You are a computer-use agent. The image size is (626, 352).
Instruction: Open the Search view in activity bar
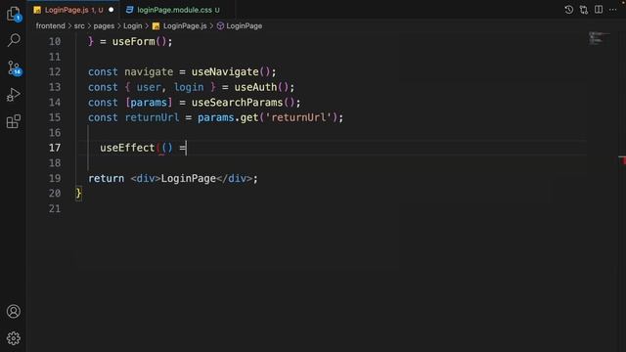(14, 40)
